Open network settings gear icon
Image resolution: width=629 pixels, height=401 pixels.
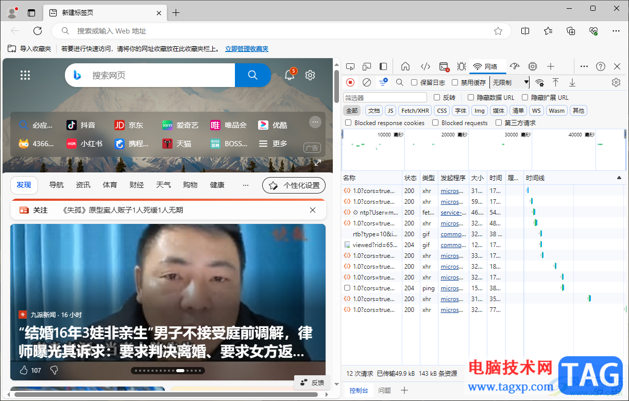click(616, 82)
